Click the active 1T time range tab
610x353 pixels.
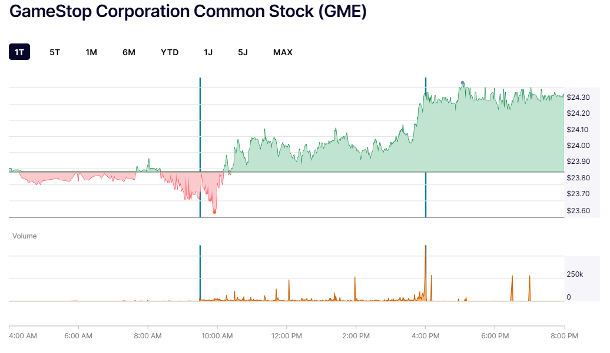click(18, 52)
